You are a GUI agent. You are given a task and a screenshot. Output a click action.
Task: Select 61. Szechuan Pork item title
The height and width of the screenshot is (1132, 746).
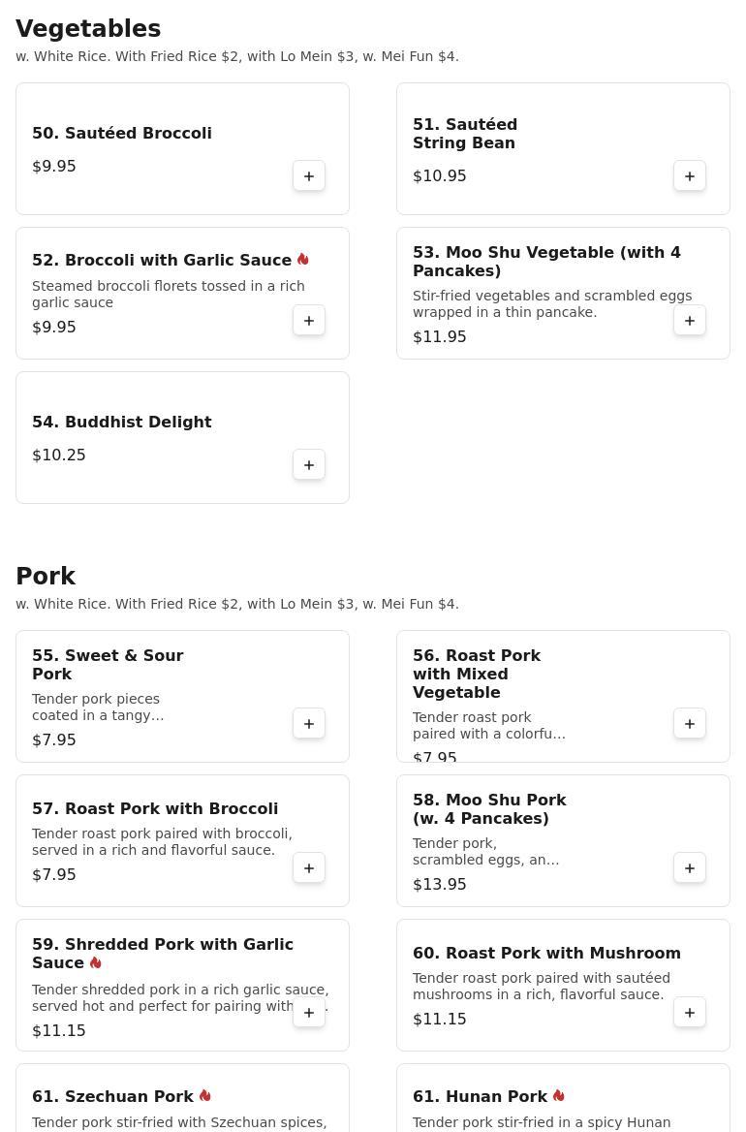point(112,1097)
